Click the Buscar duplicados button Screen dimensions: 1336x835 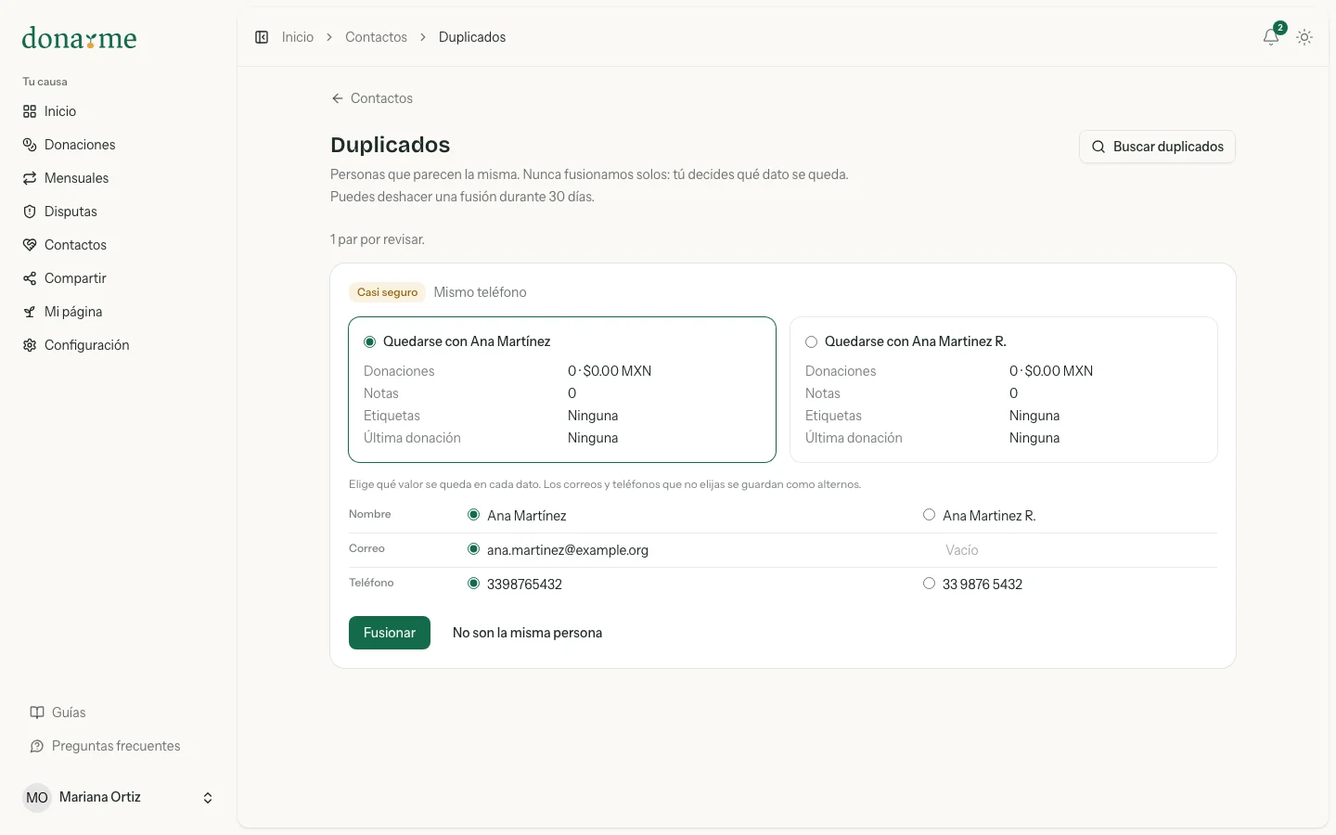point(1157,147)
